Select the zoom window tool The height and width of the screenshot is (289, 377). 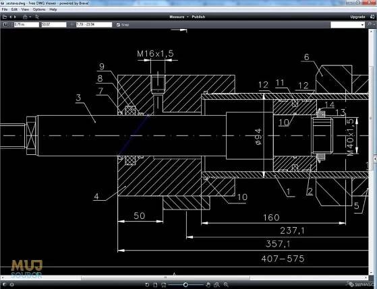click(217, 285)
